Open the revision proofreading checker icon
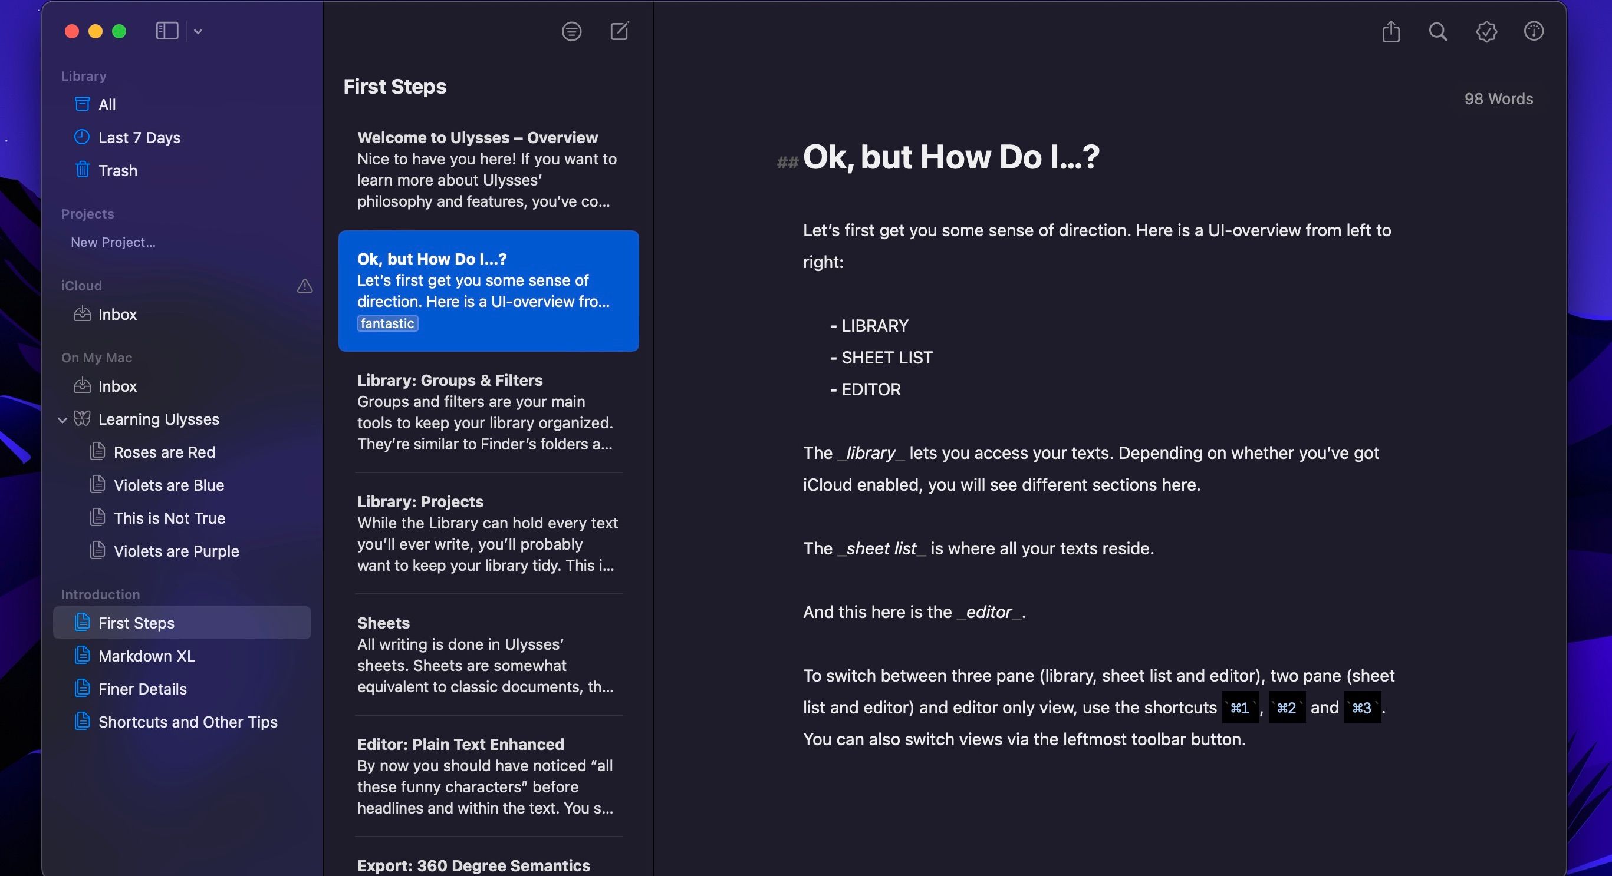The width and height of the screenshot is (1612, 876). pos(1486,31)
